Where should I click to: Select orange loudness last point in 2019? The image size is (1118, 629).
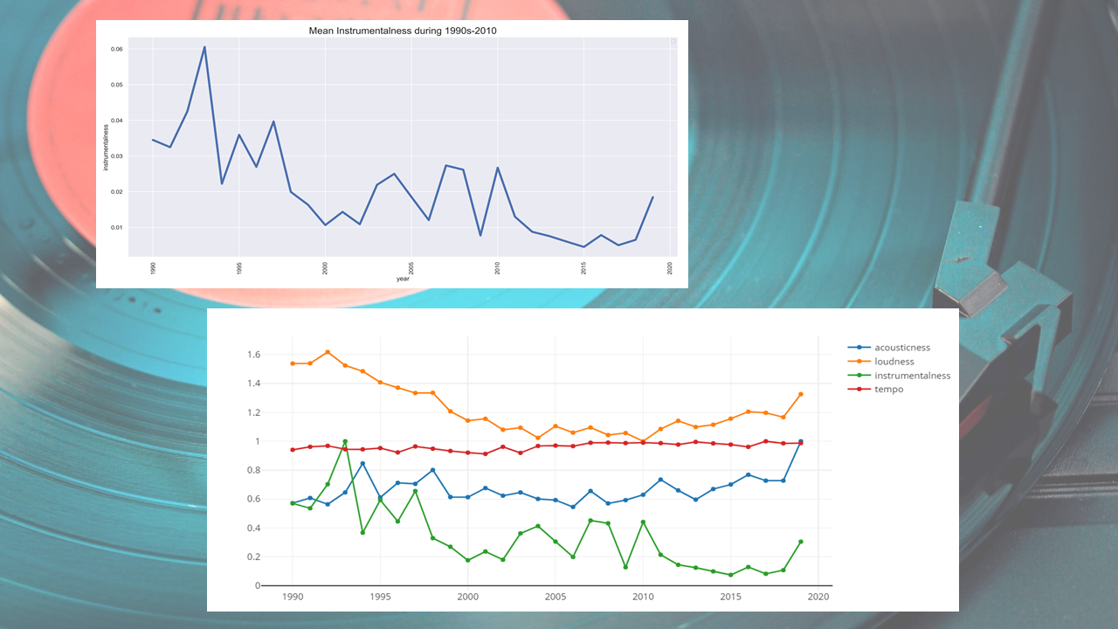801,395
